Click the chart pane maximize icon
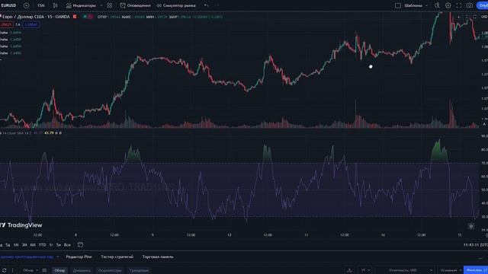488x274 pixels. 474,17
